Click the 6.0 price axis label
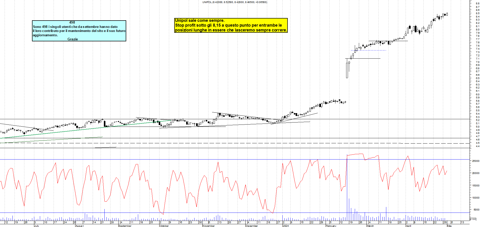Screen dimensions: 480x227 coord(478,94)
